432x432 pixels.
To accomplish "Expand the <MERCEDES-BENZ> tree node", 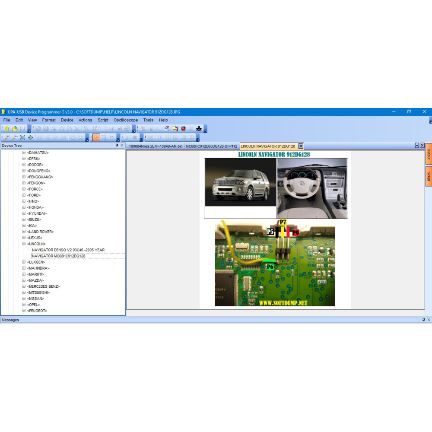I will [x=24, y=286].
